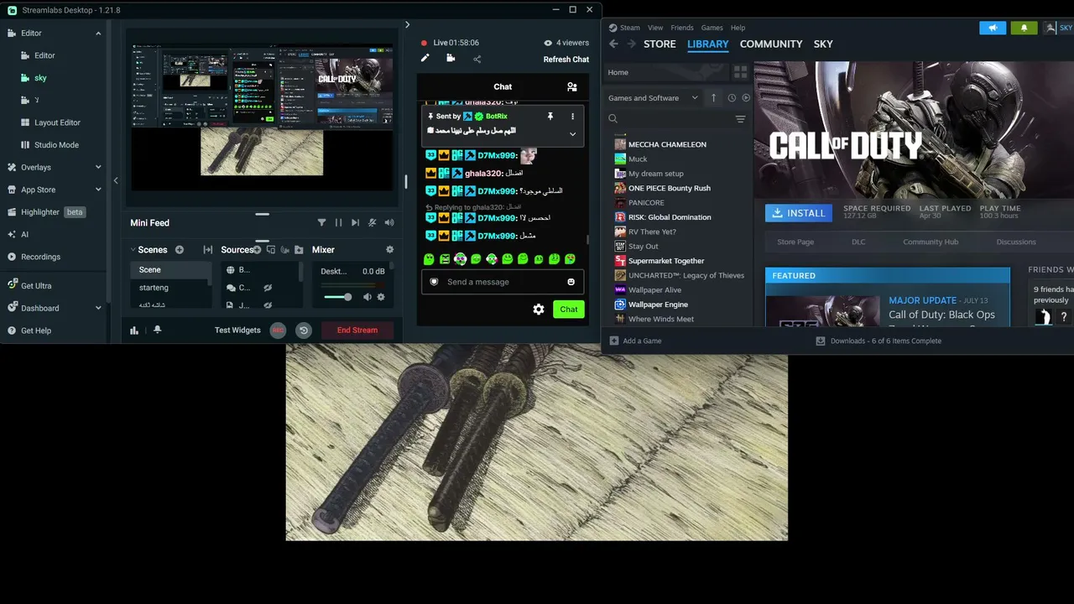The image size is (1074, 604).
Task: Click Add a Game in Steam
Action: point(635,341)
